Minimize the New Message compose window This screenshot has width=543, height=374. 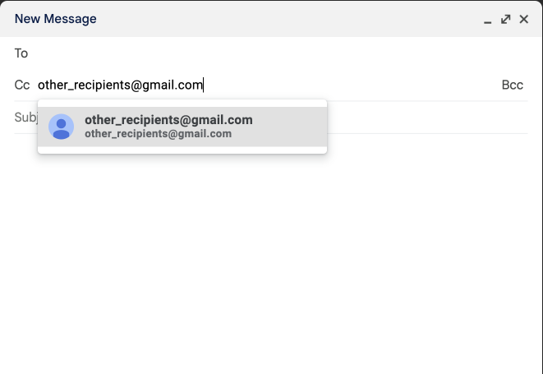[488, 20]
